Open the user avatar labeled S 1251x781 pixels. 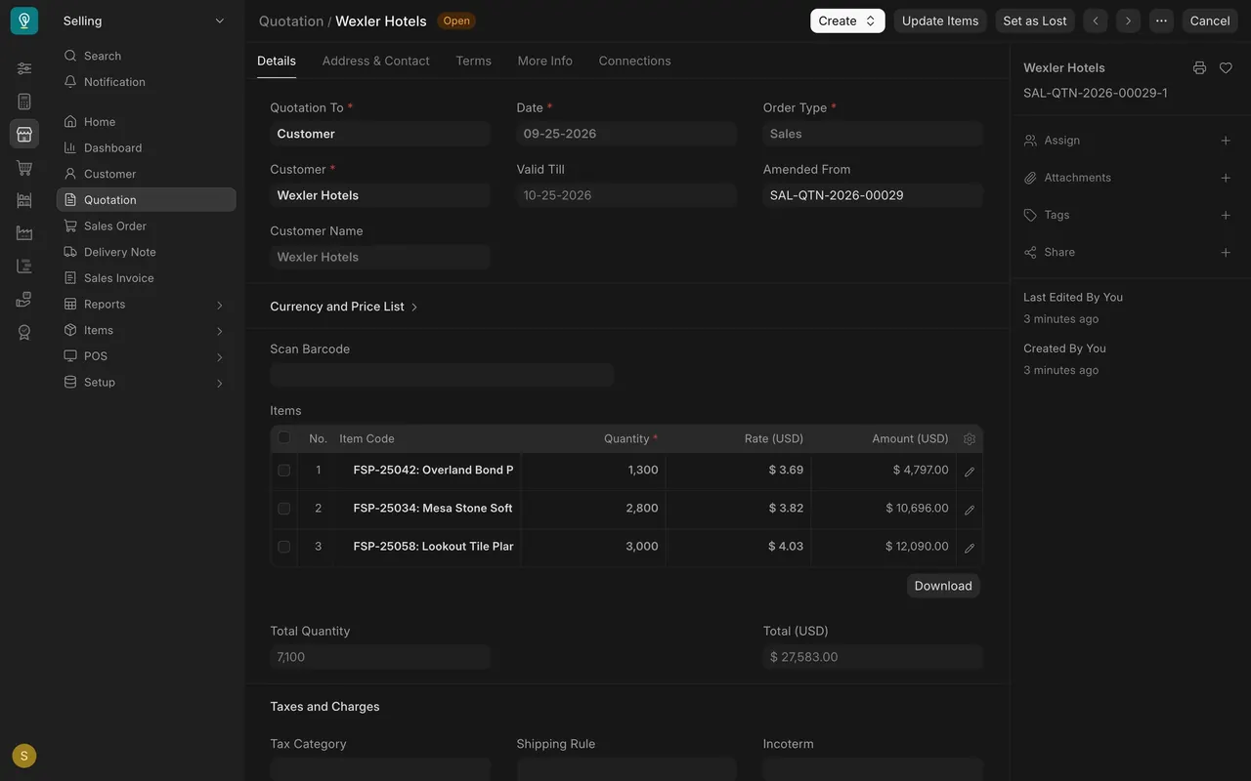[24, 756]
